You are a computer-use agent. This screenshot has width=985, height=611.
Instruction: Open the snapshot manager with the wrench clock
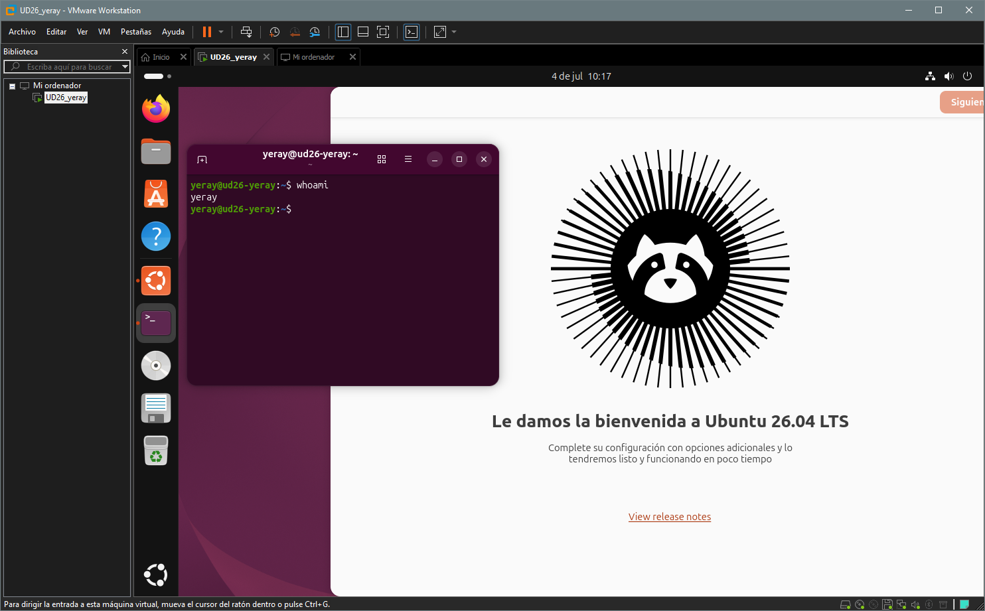point(315,32)
